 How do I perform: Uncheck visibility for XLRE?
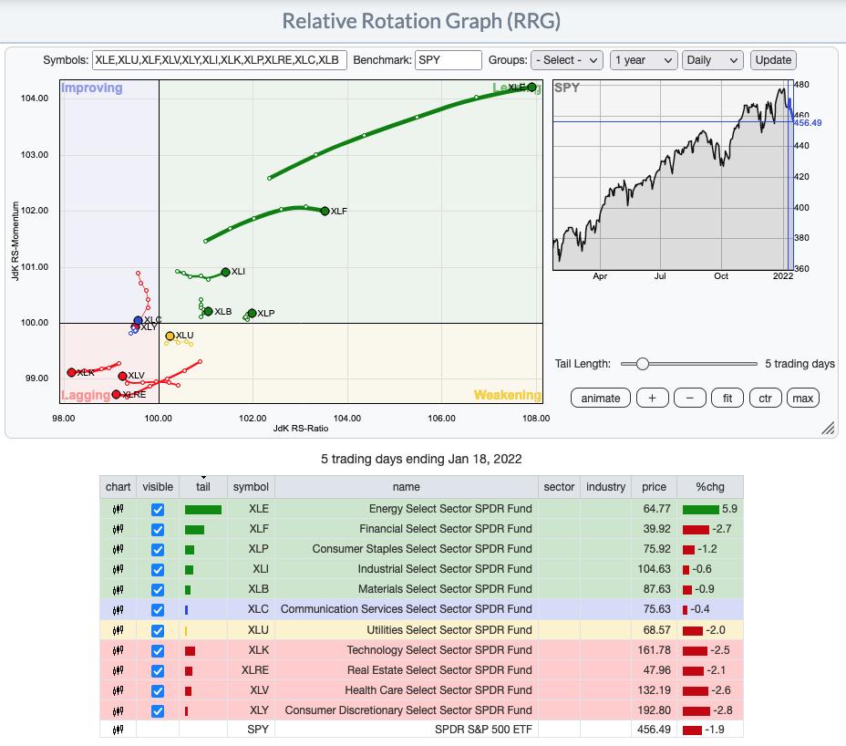click(x=158, y=671)
